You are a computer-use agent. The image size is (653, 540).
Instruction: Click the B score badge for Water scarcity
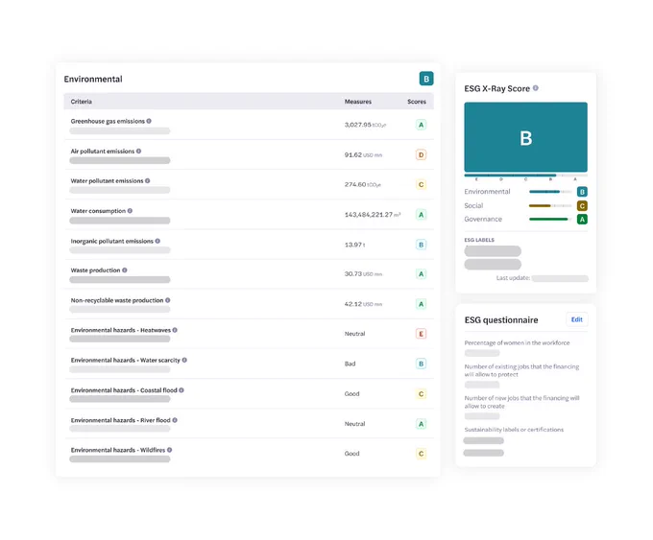[x=421, y=364]
